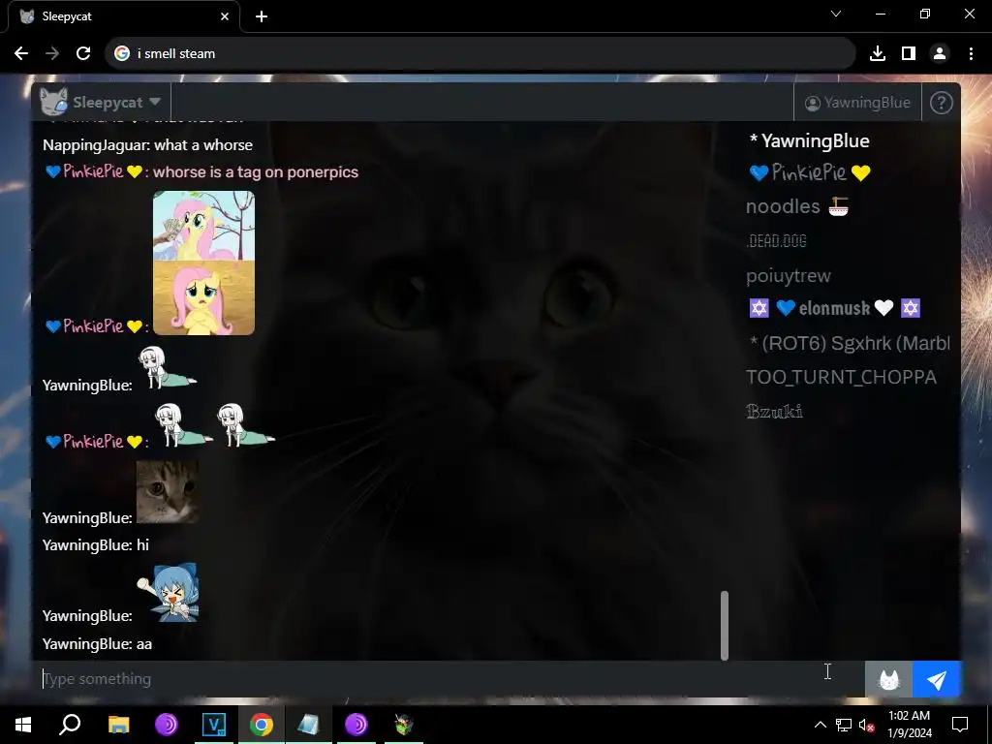Open the cat emote picker button

tap(889, 679)
